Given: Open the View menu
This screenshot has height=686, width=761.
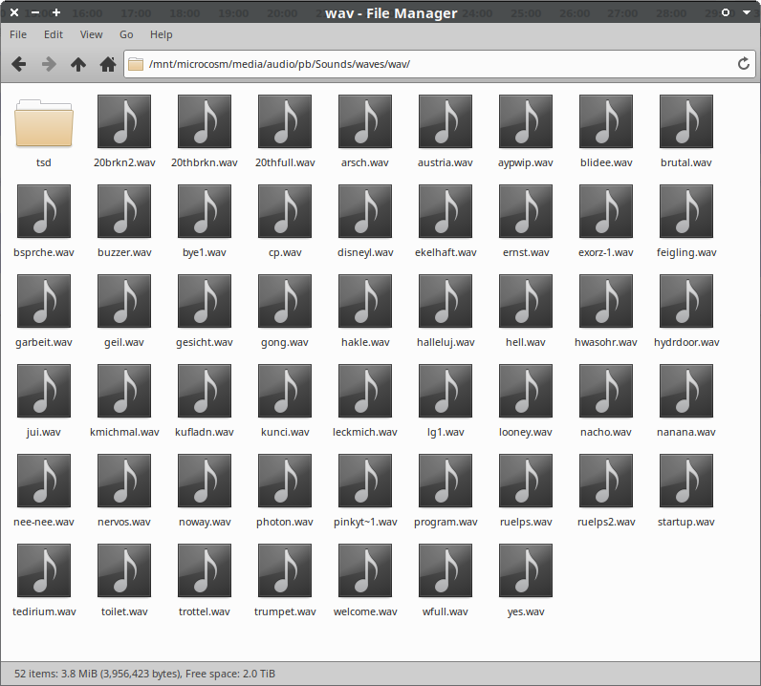Looking at the screenshot, I should coord(91,34).
